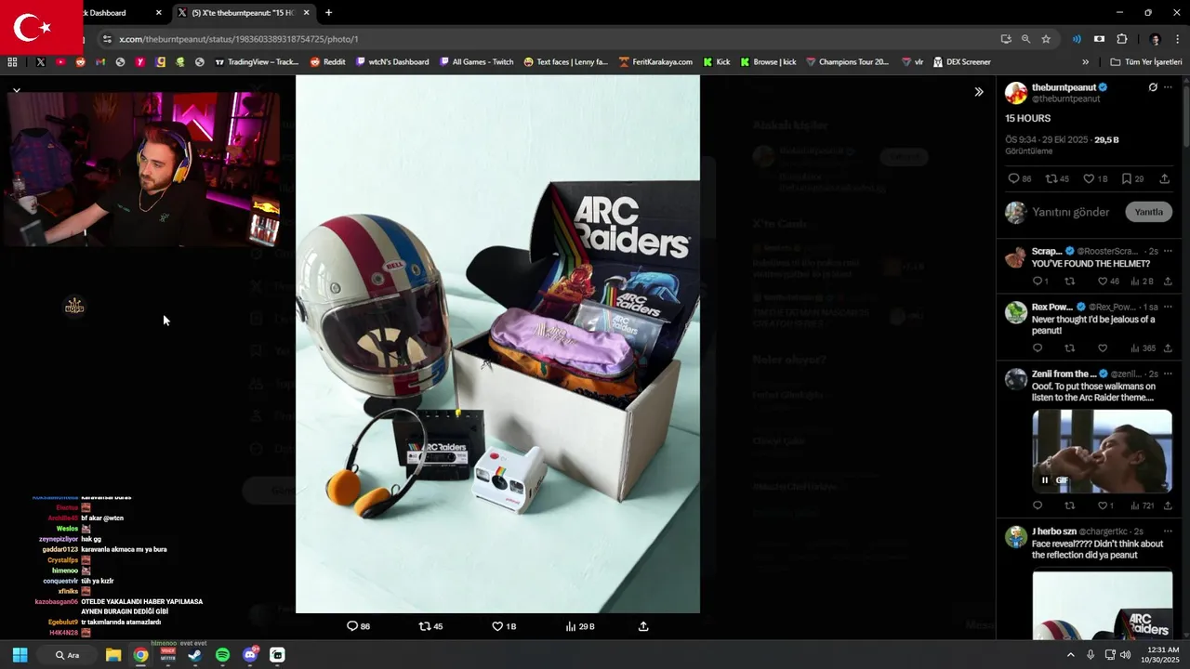1190x669 pixels.
Task: Click the Yanıtla button
Action: [x=1148, y=212]
